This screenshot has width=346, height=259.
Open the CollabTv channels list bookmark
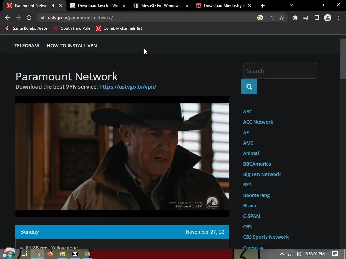[119, 28]
